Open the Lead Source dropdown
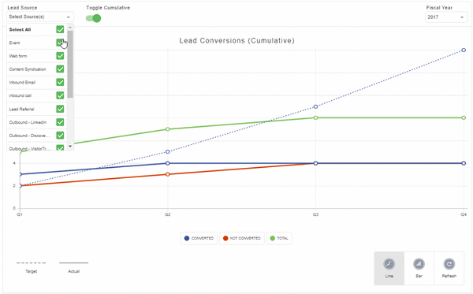 point(40,17)
